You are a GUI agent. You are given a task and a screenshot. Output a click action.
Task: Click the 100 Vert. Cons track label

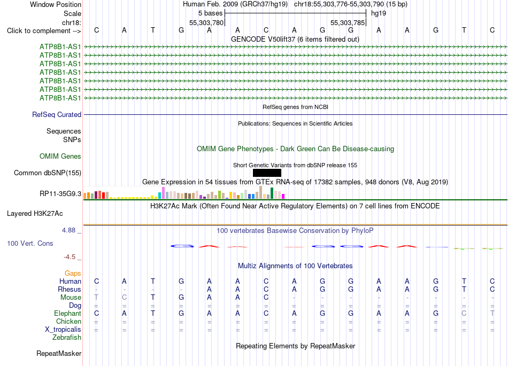point(30,243)
